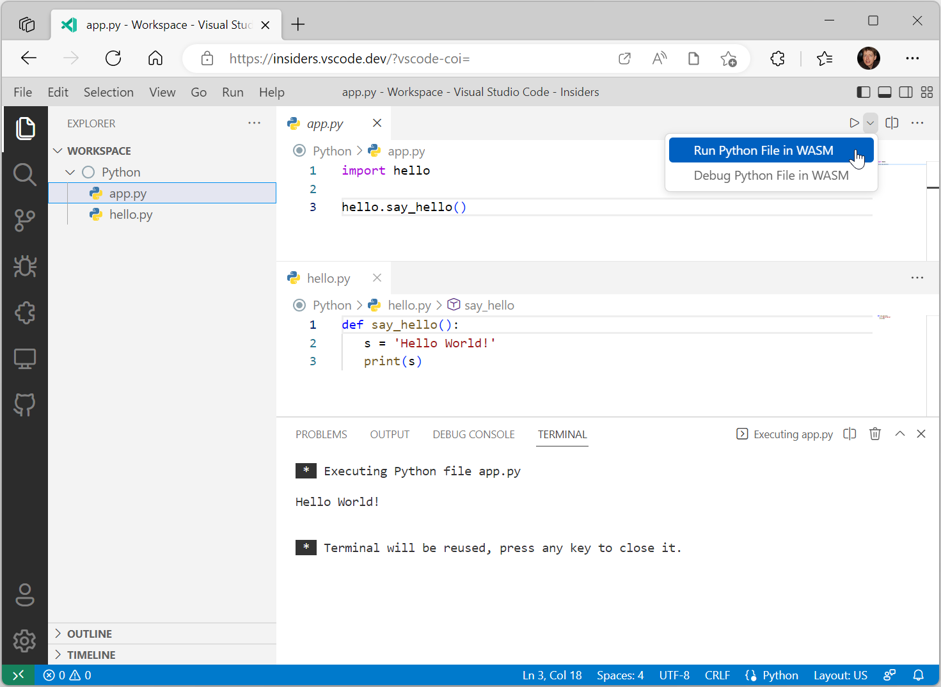The width and height of the screenshot is (941, 687).
Task: Open the GitHub view in the activity bar
Action: pyautogui.click(x=25, y=404)
